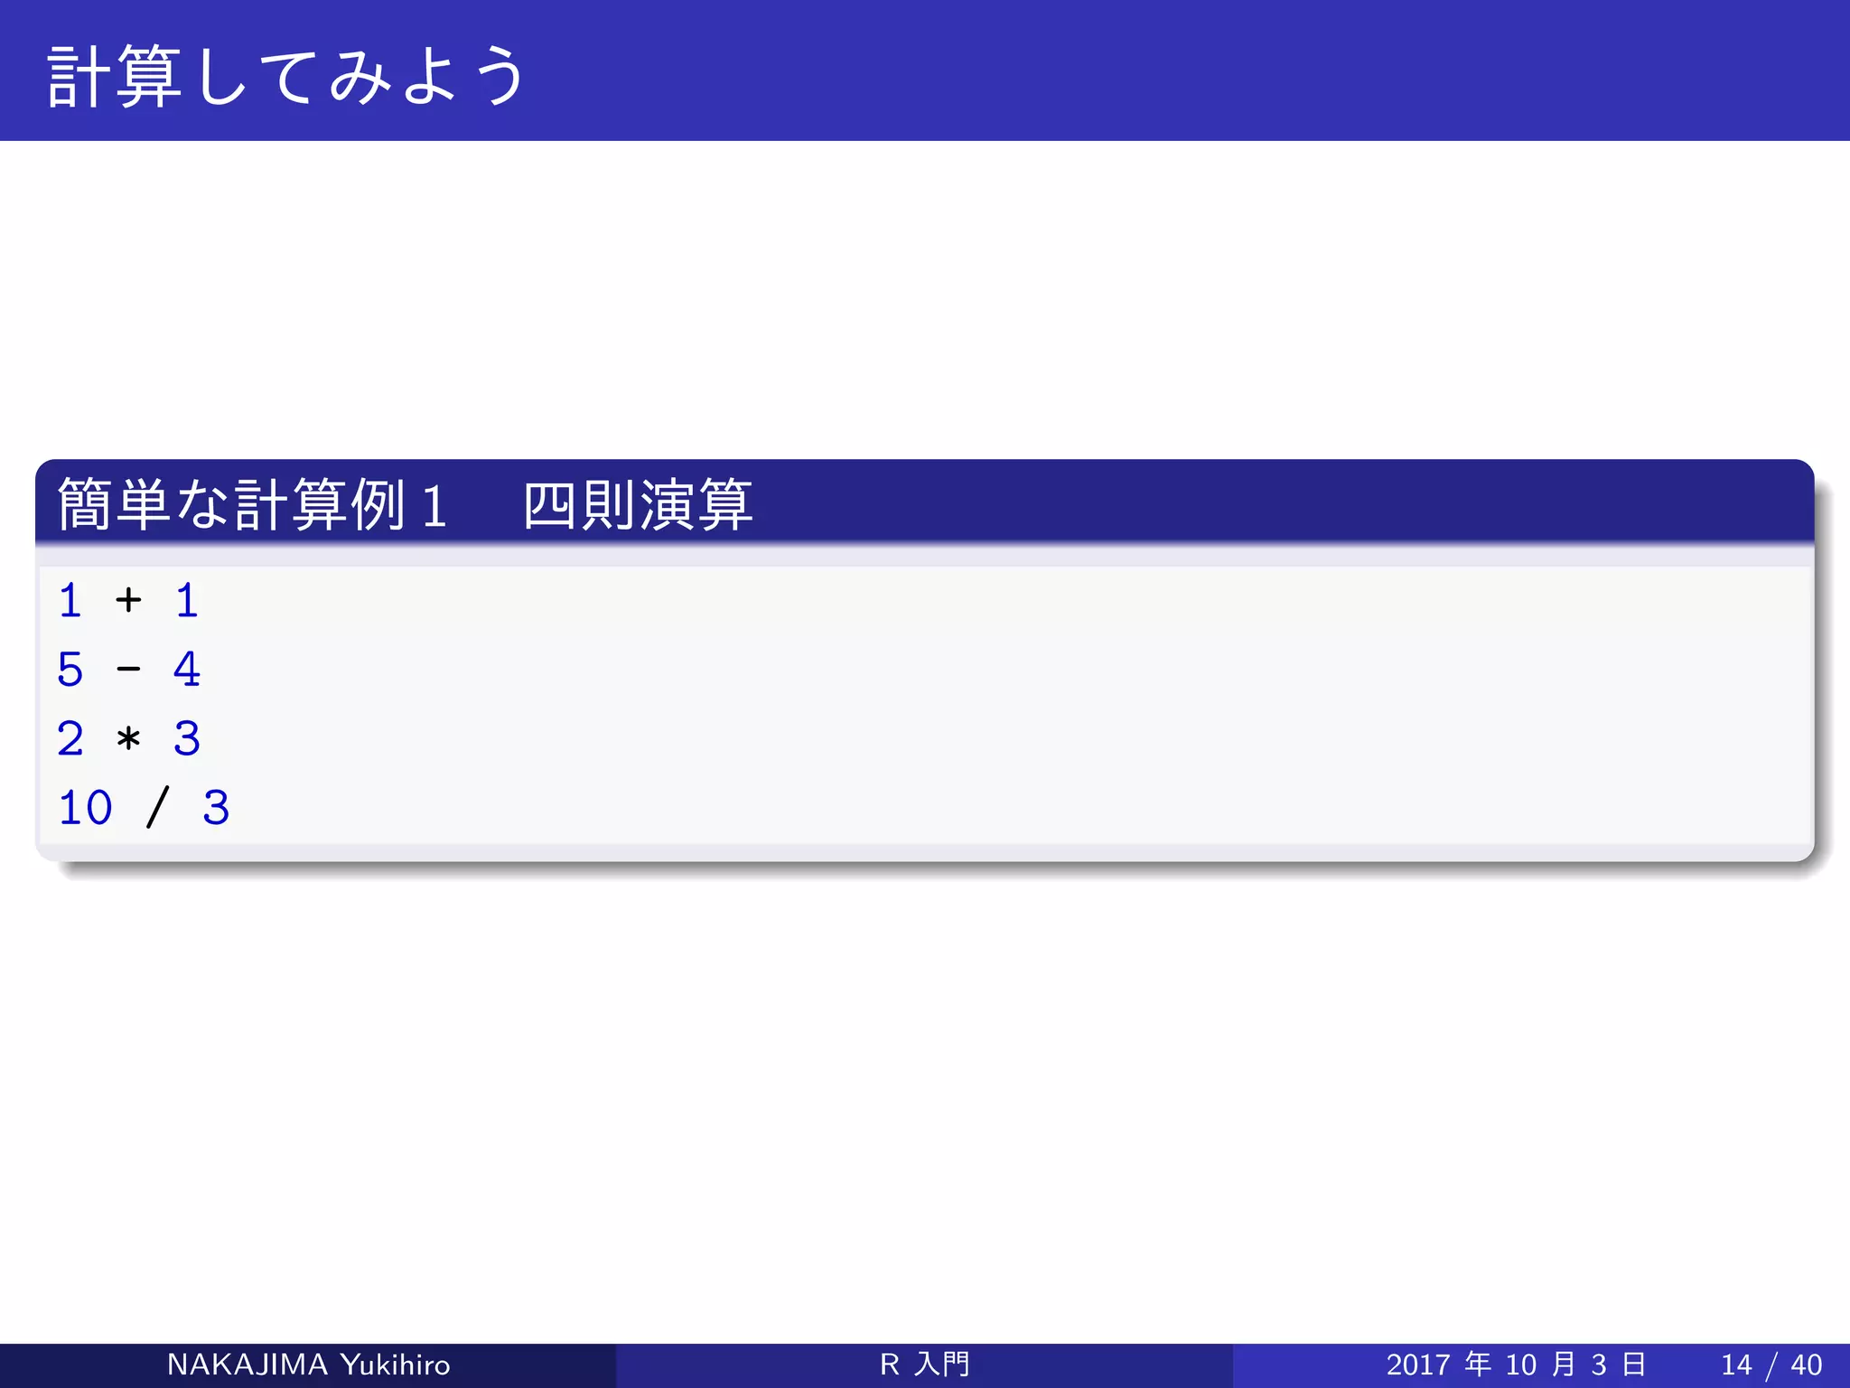This screenshot has width=1850, height=1388.
Task: Click the 四則演算 text in block header
Action: (637, 504)
